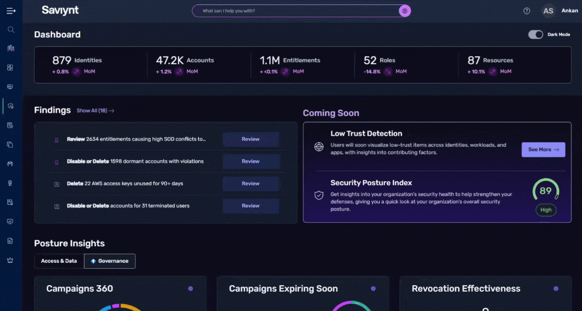Click the shield icon beside Security Posture Index
Viewport: 582px width, 311px height.
coord(319,195)
